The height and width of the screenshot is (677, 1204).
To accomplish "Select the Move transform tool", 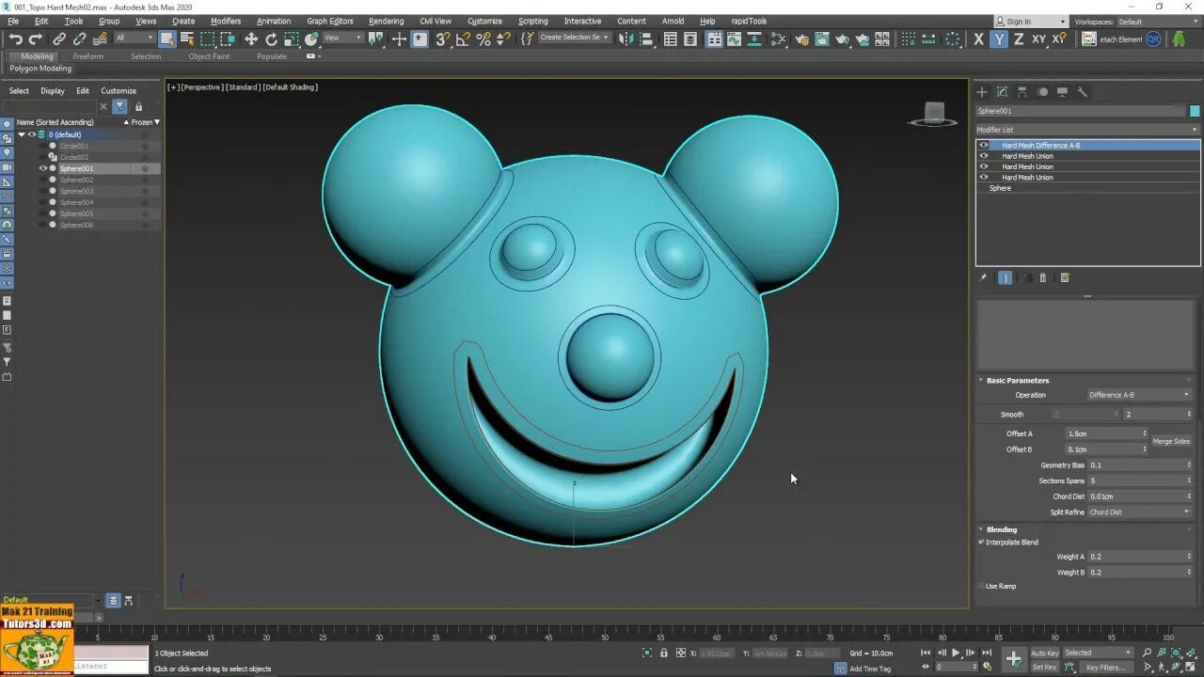I will pos(250,39).
